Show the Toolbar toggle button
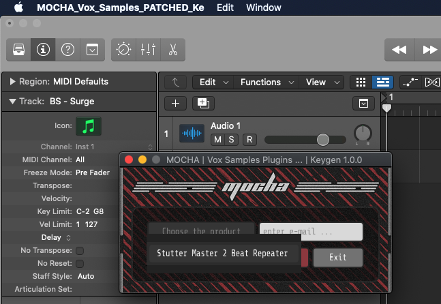The image size is (441, 304). pyautogui.click(x=92, y=50)
